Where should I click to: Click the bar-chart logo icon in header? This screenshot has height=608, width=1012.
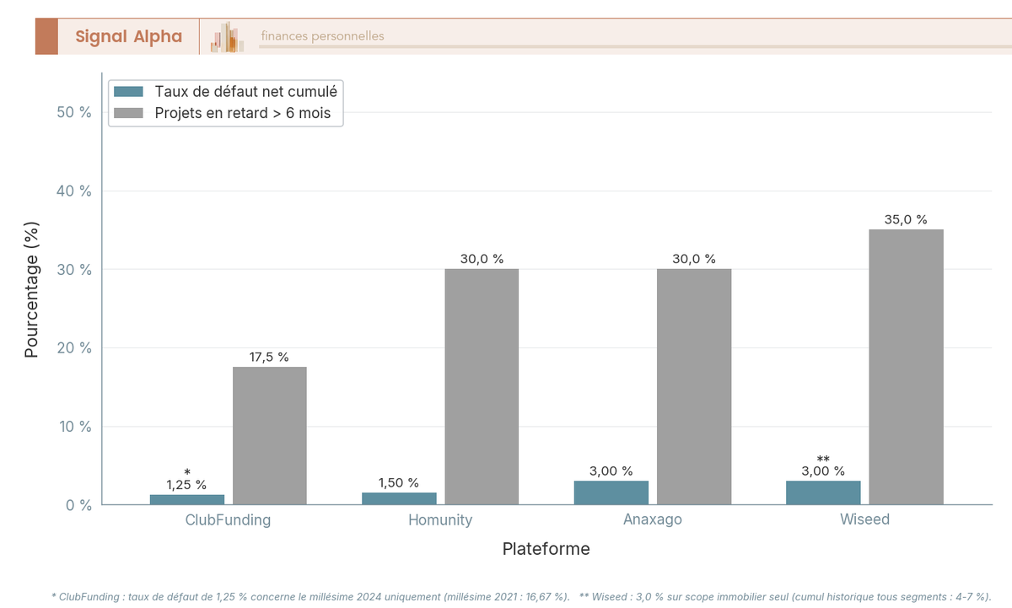[227, 37]
